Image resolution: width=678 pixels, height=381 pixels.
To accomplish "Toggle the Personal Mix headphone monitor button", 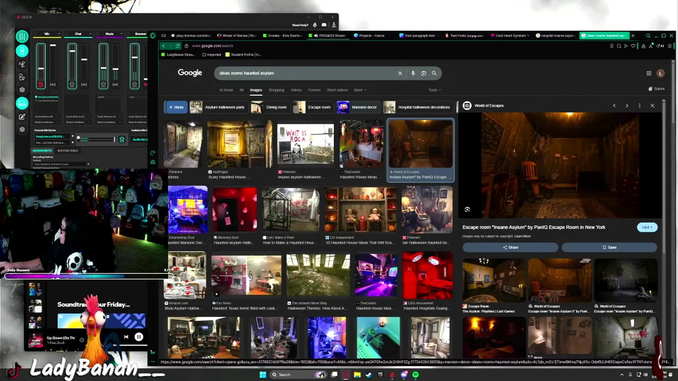I will [x=122, y=140].
